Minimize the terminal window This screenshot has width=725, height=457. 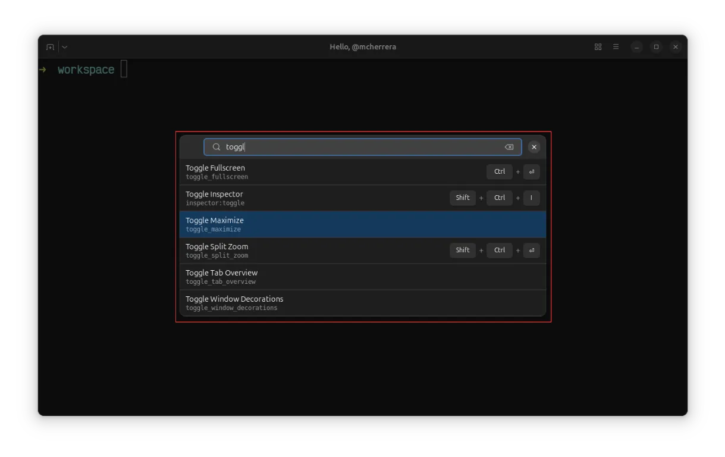[636, 47]
